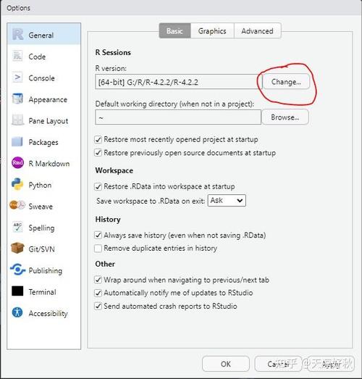
Task: Open the Accessibility settings label
Action: [48, 313]
